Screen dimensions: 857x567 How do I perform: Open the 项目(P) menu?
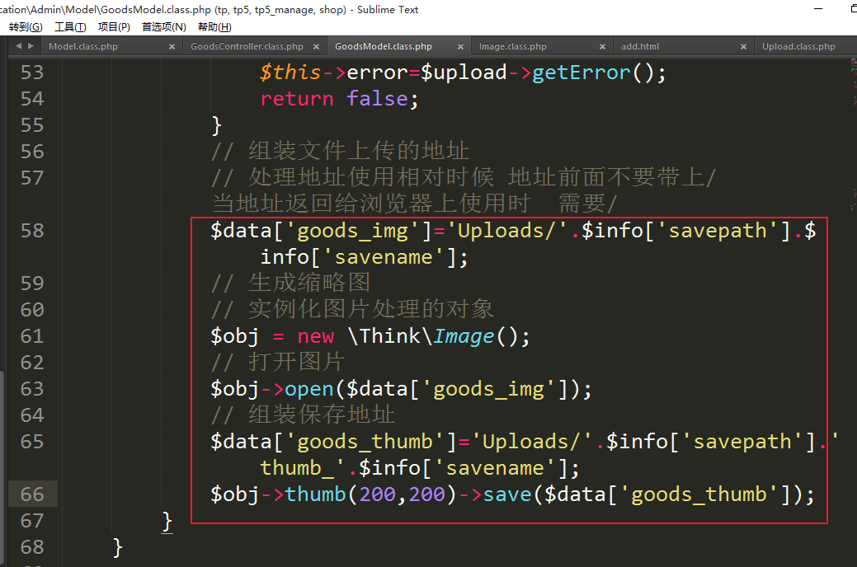coord(114,27)
